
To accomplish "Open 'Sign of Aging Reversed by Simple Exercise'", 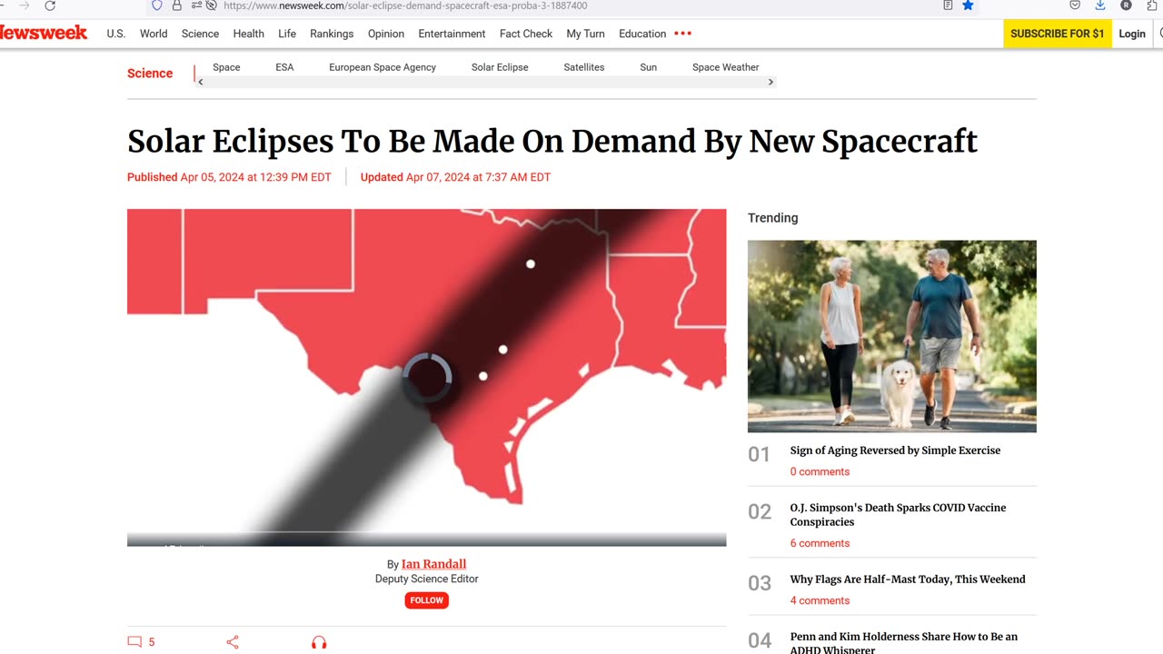I will 895,451.
